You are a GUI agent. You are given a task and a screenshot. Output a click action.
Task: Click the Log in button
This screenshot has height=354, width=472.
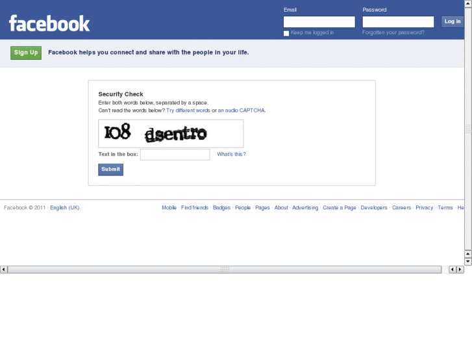click(453, 21)
